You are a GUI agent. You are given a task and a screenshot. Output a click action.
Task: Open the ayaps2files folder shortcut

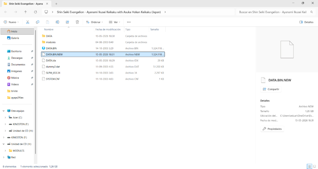pyautogui.click(x=17, y=98)
